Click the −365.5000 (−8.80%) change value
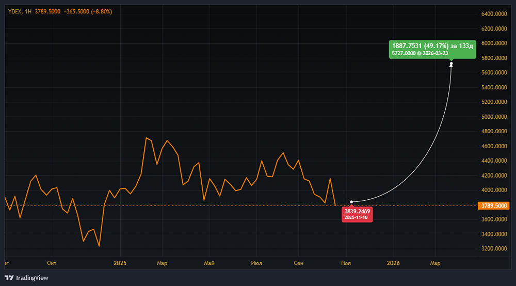Screen dimensions: 516x286 [x=88, y=11]
